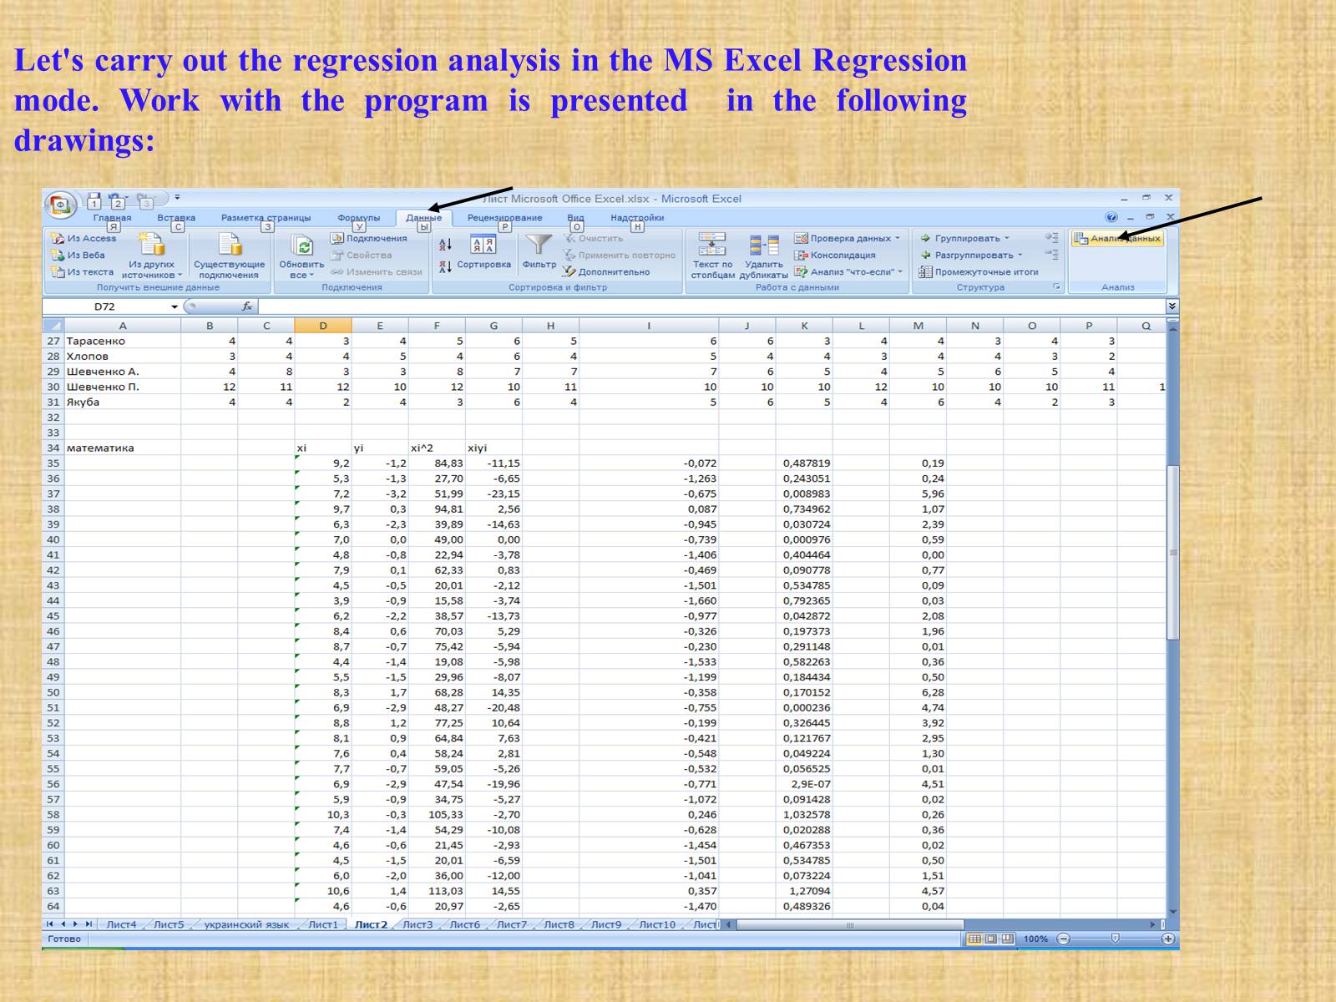Save the workbook with the quick access disk icon
Viewport: 1336px width, 1002px height.
pos(94,200)
